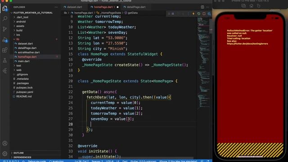
Task: Open the Extensions view
Action: pos(5,50)
